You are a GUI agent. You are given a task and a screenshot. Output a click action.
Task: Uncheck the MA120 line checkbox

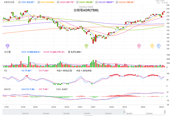pos(97,2)
